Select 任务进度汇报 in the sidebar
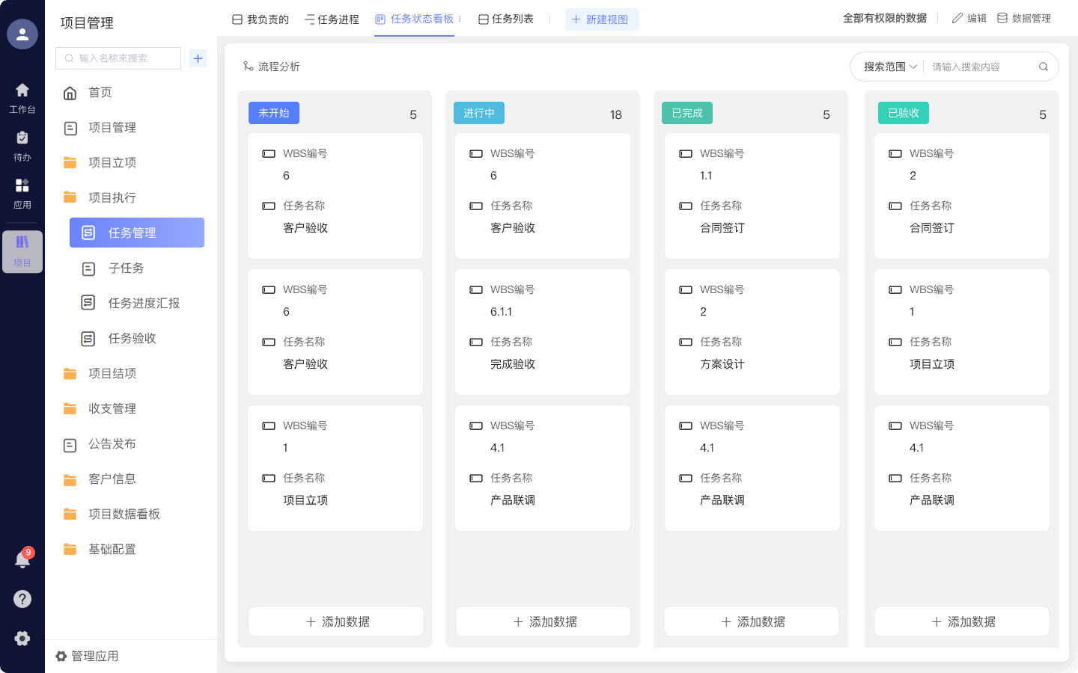This screenshot has height=673, width=1078. click(x=144, y=303)
